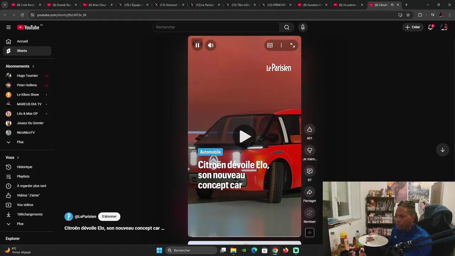Open a new browser tab
Viewport: 455px width, 256px height.
tap(406, 5)
